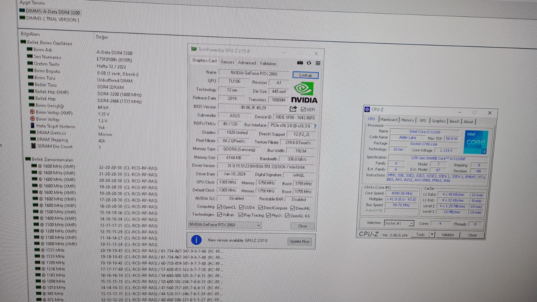Click the CPU-Z Specification value field
The height and width of the screenshot is (302, 537).
point(438,158)
